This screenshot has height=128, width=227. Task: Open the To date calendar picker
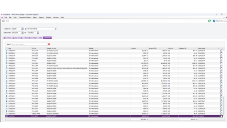coord(38,33)
